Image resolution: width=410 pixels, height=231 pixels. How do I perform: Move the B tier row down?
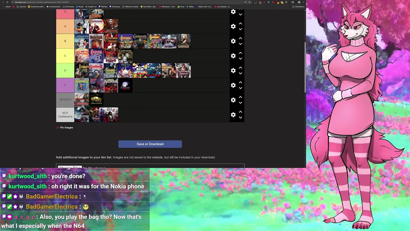(241, 44)
